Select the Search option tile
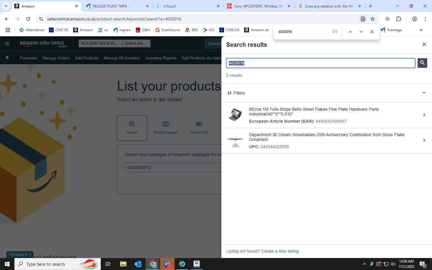 click(132, 128)
